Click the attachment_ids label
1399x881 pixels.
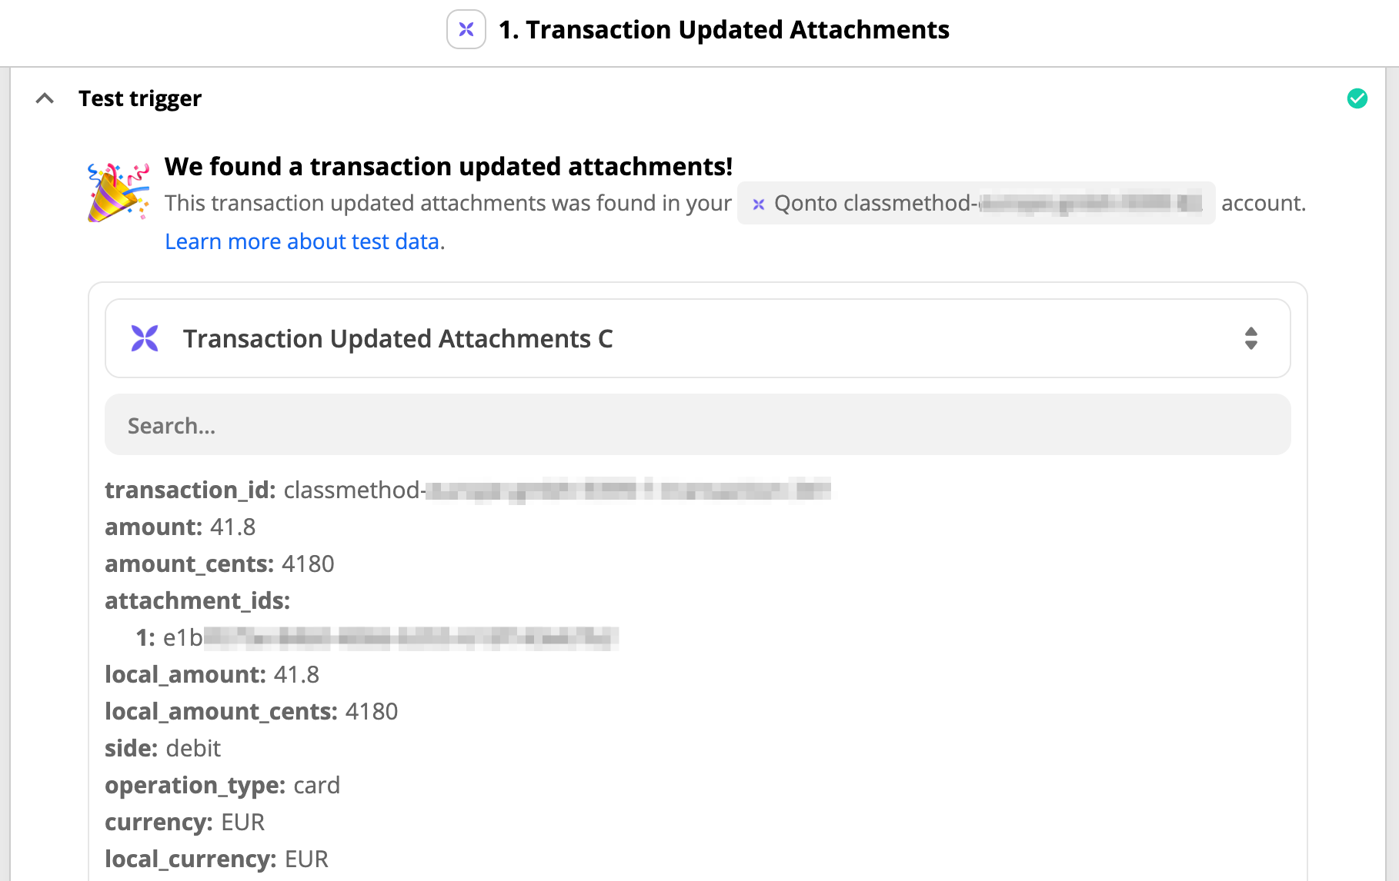(x=197, y=600)
